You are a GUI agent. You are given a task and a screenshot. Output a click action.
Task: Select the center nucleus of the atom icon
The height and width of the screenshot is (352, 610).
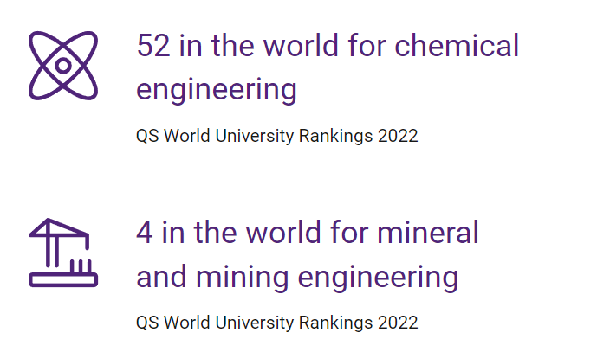(63, 66)
